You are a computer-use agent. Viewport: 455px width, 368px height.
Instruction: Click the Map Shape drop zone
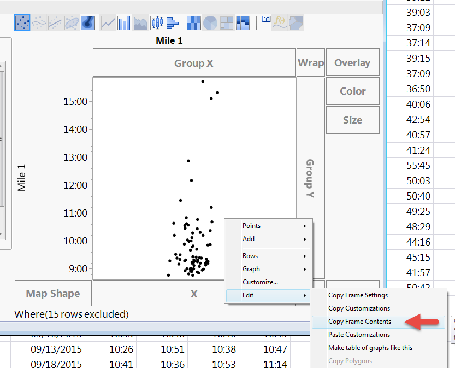point(52,293)
